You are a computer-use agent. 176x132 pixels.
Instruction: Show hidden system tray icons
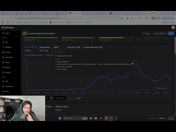(x=148, y=118)
